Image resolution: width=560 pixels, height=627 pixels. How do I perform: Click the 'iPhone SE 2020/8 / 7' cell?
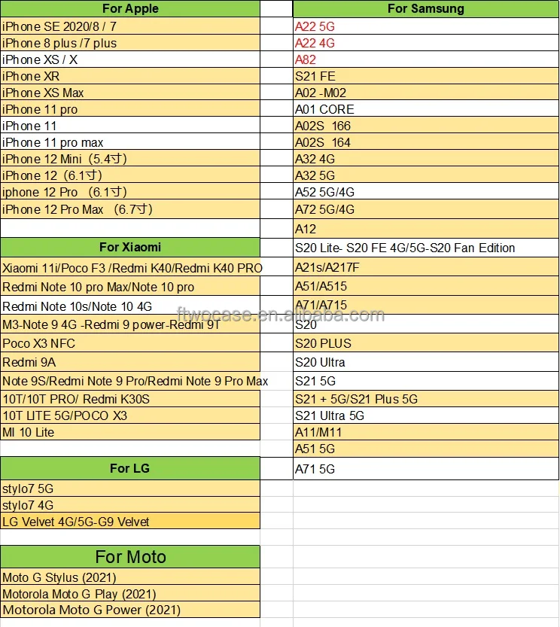129,26
